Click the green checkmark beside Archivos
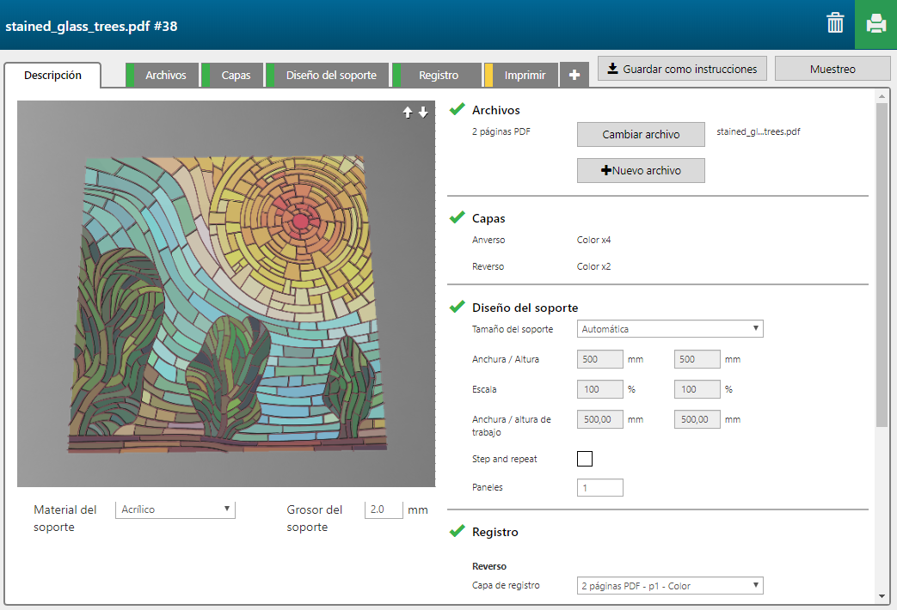Viewport: 897px width, 610px height. tap(458, 109)
